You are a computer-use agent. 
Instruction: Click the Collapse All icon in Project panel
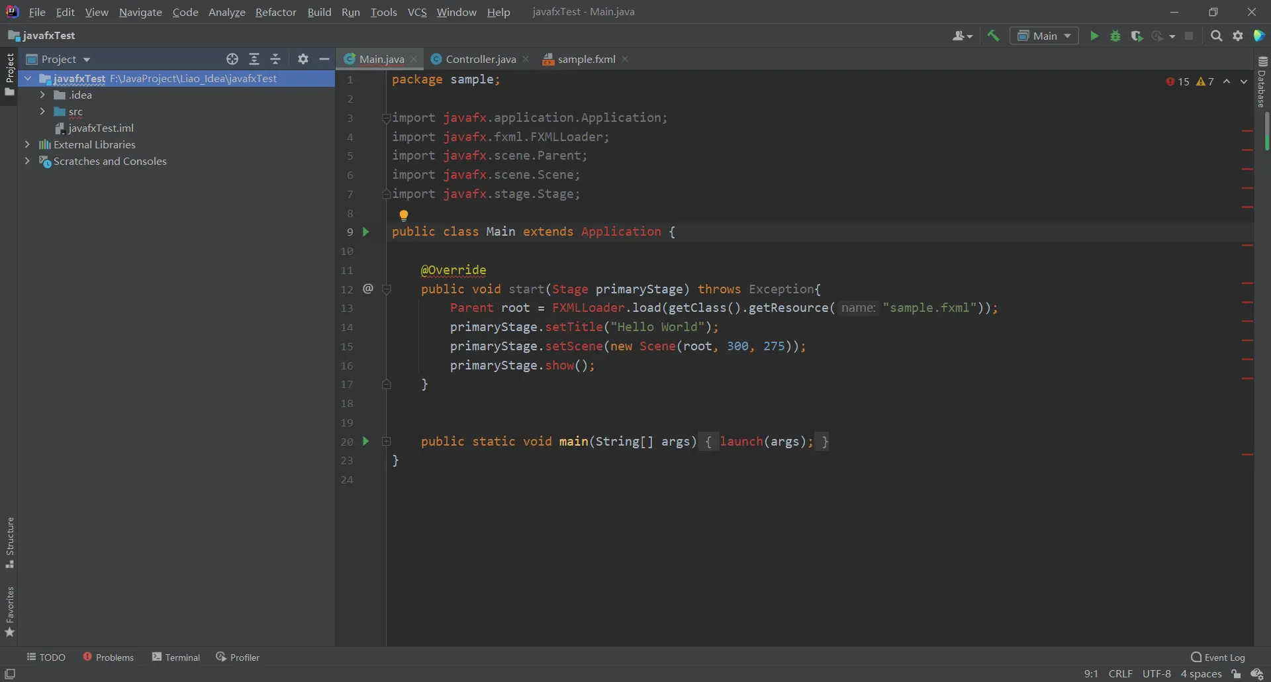275,59
